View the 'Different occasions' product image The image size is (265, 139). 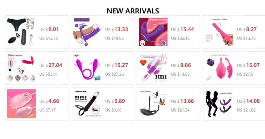(x=21, y=68)
